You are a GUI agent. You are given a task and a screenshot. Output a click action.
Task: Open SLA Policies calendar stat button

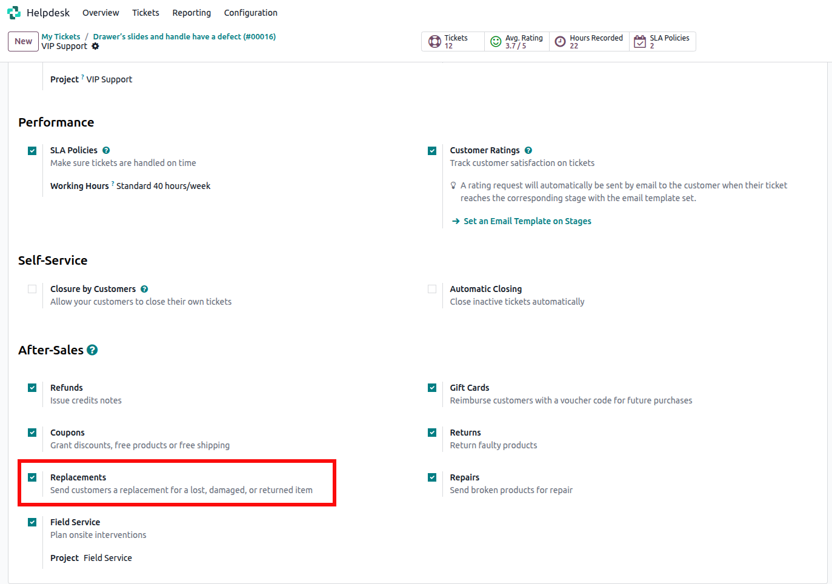click(x=640, y=41)
